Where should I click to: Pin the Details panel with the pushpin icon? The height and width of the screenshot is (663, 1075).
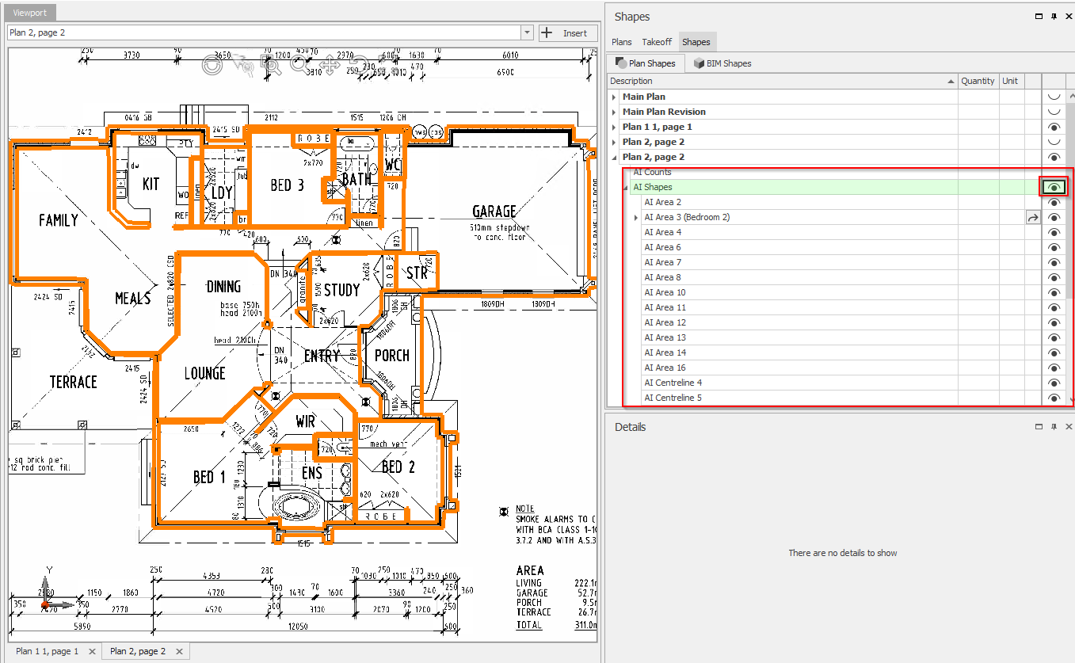click(x=1054, y=426)
